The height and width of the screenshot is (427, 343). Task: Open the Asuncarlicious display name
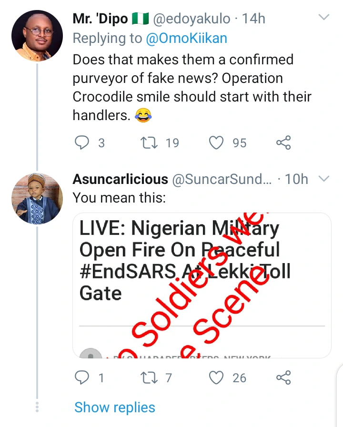pos(120,179)
